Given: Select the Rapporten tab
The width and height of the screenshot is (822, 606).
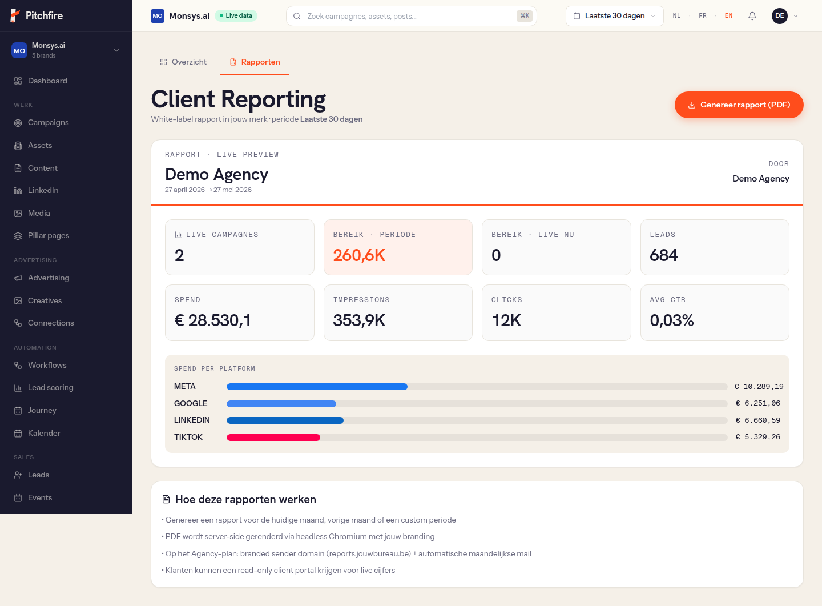Looking at the screenshot, I should (255, 62).
